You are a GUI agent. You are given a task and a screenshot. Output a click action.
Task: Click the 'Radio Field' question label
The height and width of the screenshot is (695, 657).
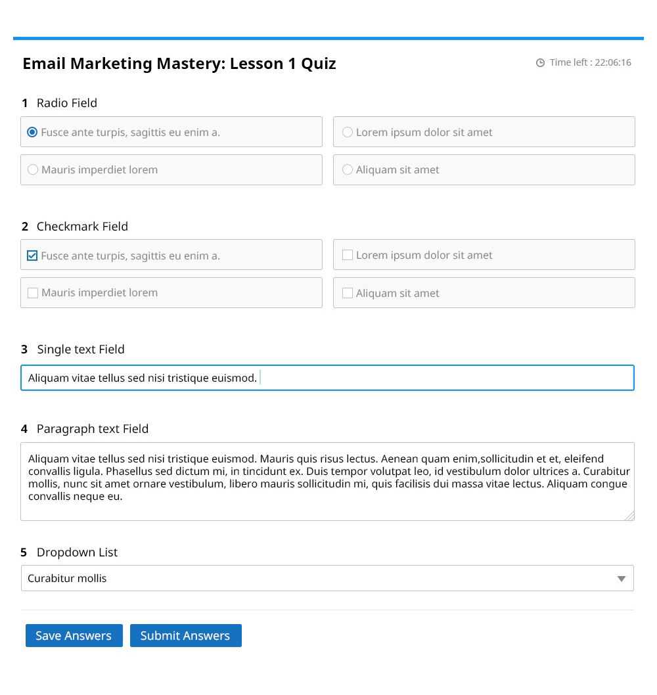tap(66, 103)
